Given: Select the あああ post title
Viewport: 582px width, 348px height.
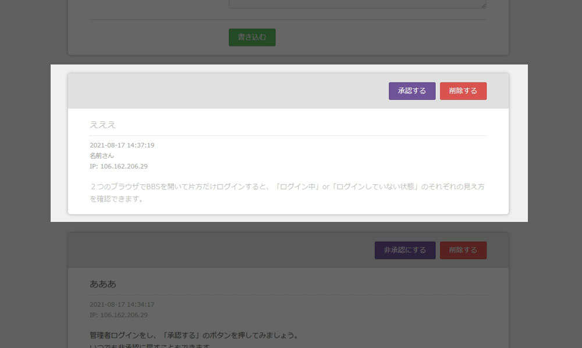Looking at the screenshot, I should tap(103, 284).
